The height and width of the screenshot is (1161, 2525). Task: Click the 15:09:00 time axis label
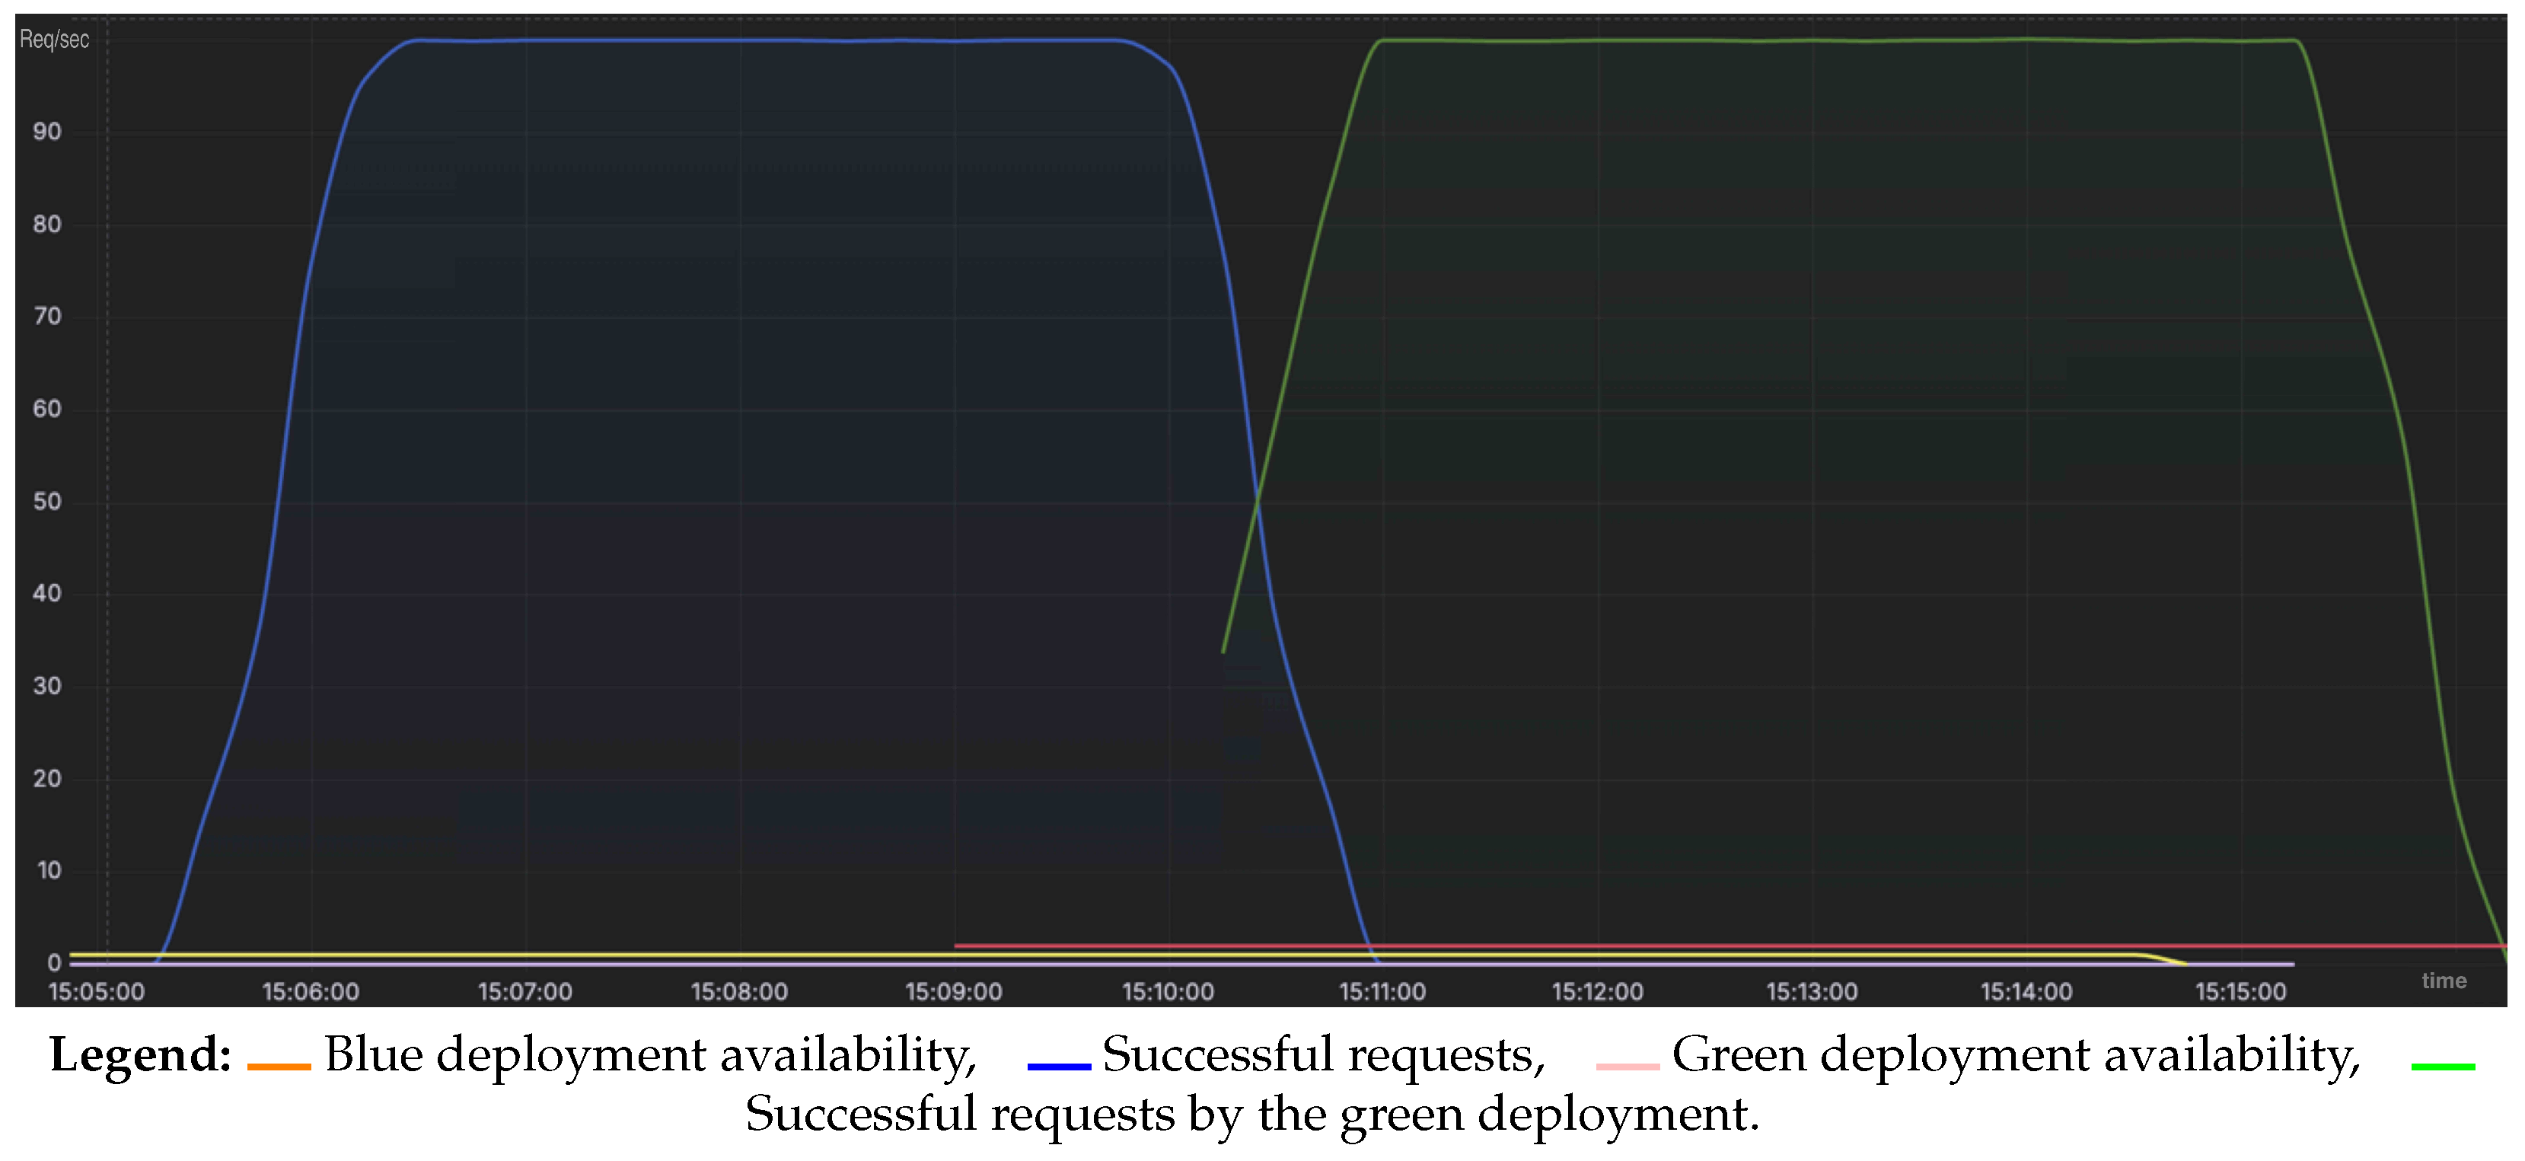954,991
